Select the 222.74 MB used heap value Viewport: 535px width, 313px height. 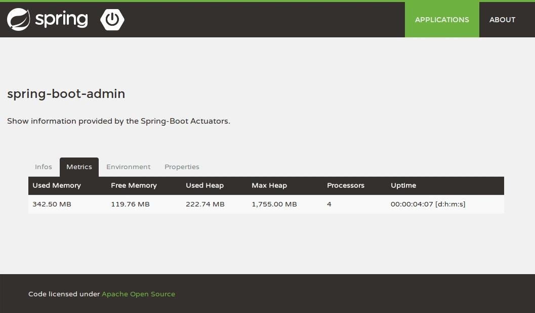pyautogui.click(x=205, y=204)
